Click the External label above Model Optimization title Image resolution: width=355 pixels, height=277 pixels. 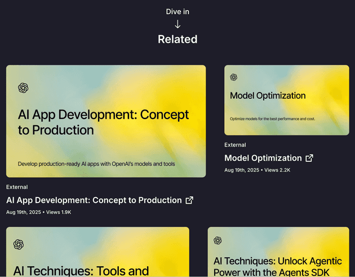coord(235,145)
